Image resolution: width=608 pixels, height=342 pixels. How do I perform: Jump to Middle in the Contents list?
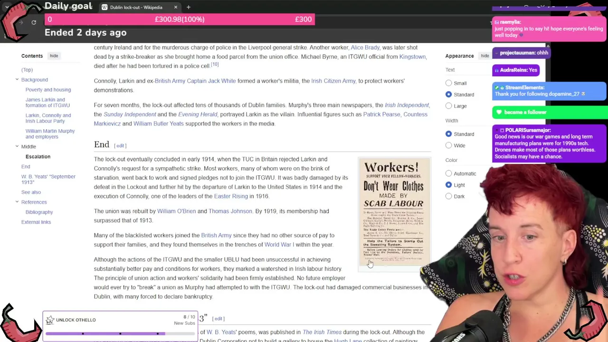pyautogui.click(x=28, y=147)
